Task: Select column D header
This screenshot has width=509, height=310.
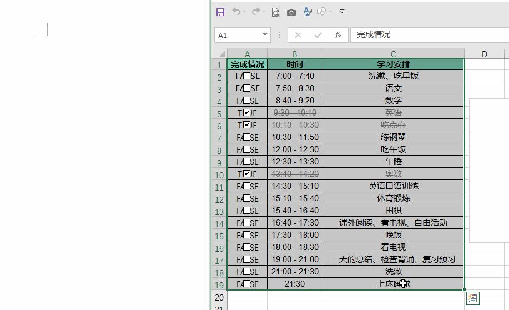Action: pyautogui.click(x=485, y=54)
